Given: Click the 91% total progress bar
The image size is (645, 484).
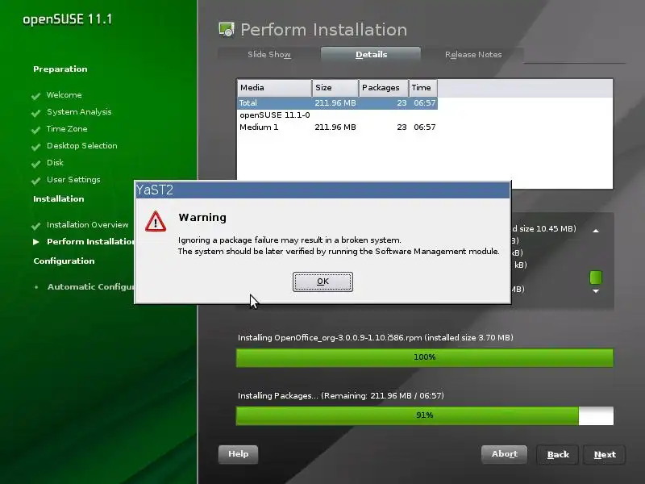Looking at the screenshot, I should coord(425,415).
